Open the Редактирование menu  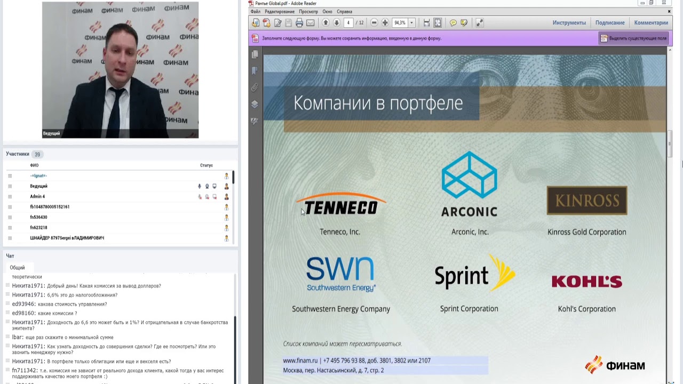tap(280, 11)
